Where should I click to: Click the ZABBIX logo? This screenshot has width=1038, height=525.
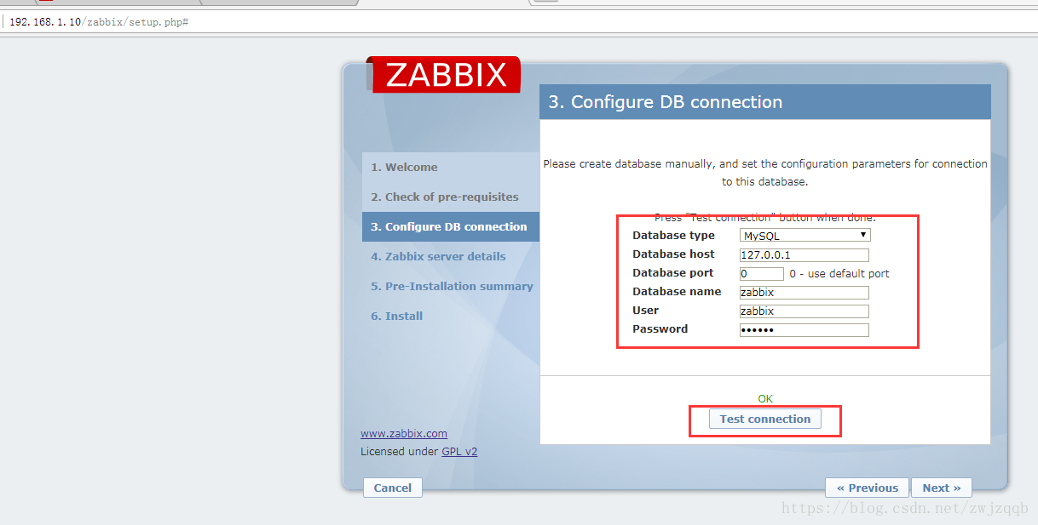pos(446,75)
